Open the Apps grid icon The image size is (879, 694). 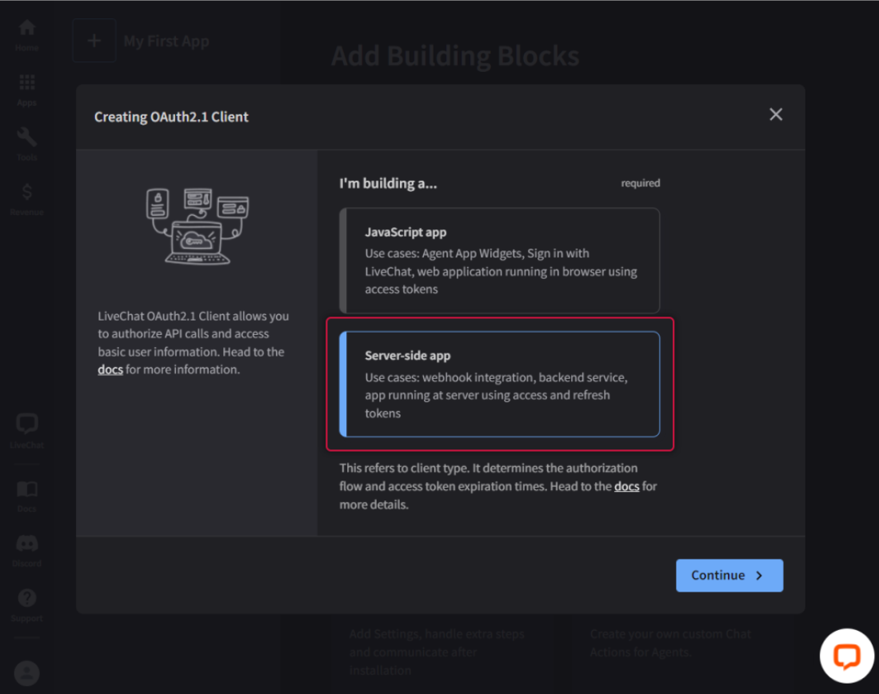[27, 89]
